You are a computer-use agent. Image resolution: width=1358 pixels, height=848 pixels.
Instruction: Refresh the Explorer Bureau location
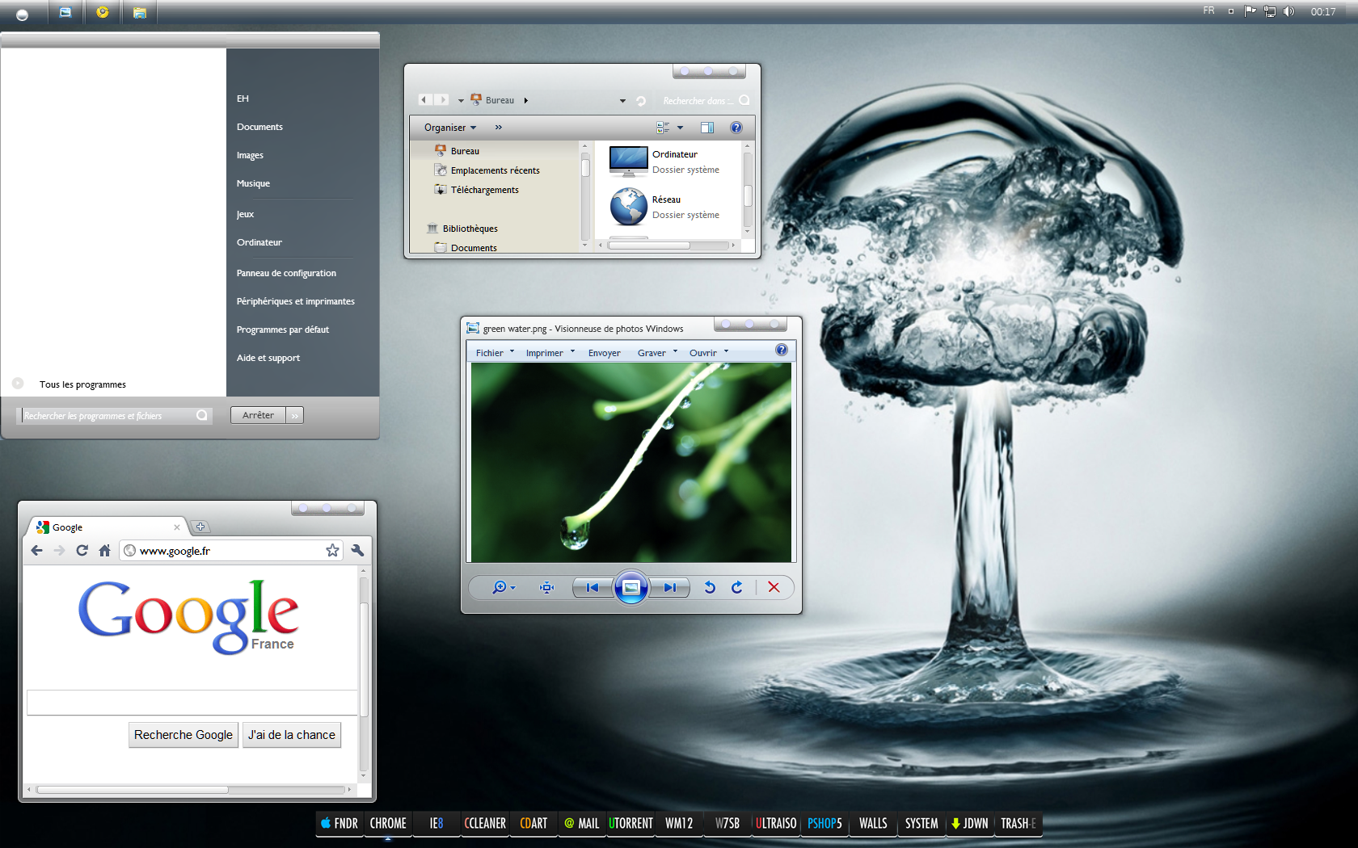(x=641, y=101)
